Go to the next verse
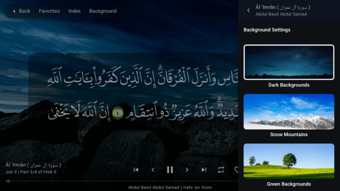 (187, 170)
